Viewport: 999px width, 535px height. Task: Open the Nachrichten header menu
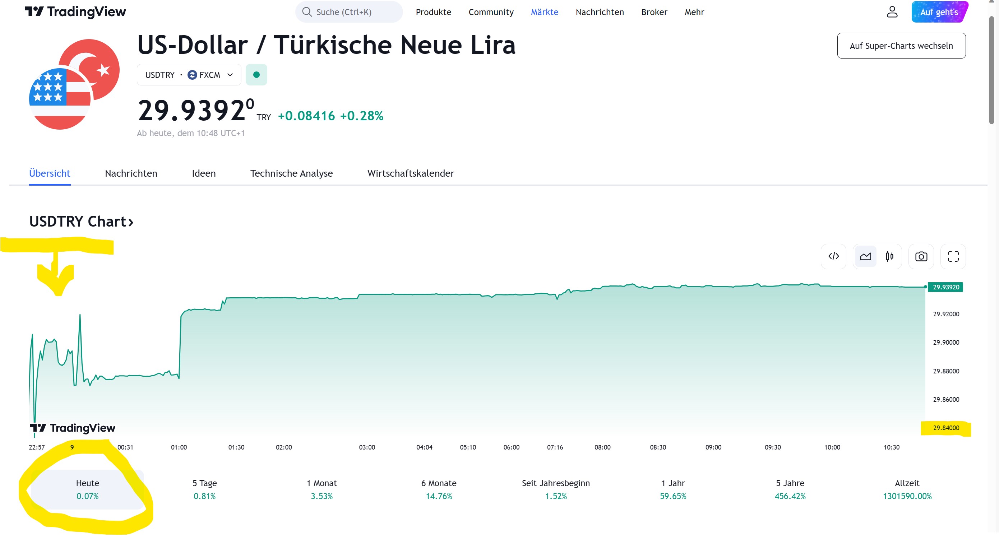click(600, 12)
